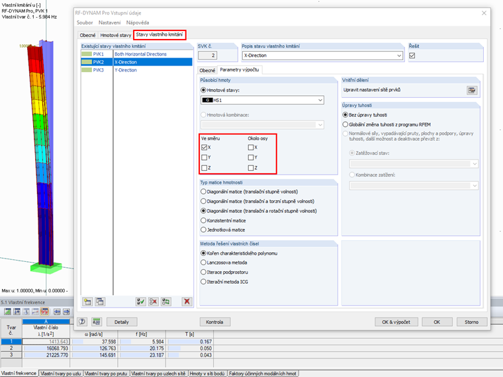Enable Ve směru Y checkbox
The height and width of the screenshot is (377, 503).
(x=204, y=157)
